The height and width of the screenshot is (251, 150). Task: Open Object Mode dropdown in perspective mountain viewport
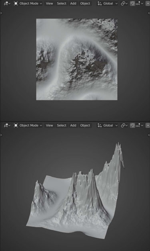28,125
